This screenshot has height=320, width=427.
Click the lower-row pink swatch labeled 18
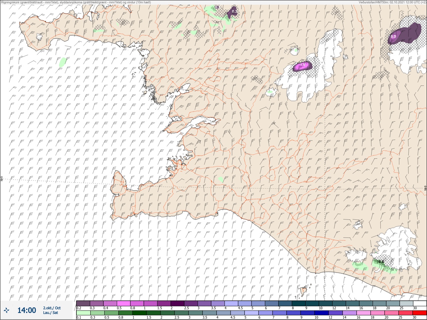pos(378,313)
